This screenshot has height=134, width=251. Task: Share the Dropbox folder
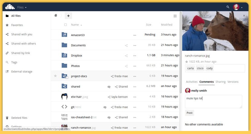pos(126,56)
